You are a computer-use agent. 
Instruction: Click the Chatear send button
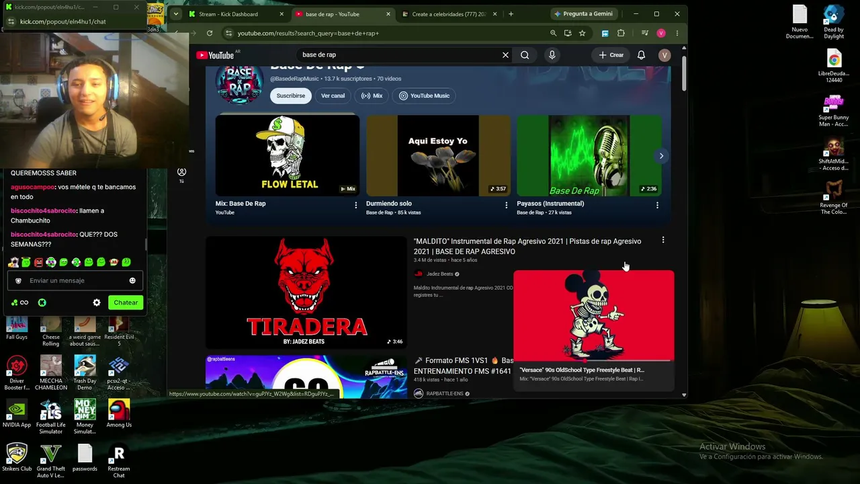click(x=126, y=302)
